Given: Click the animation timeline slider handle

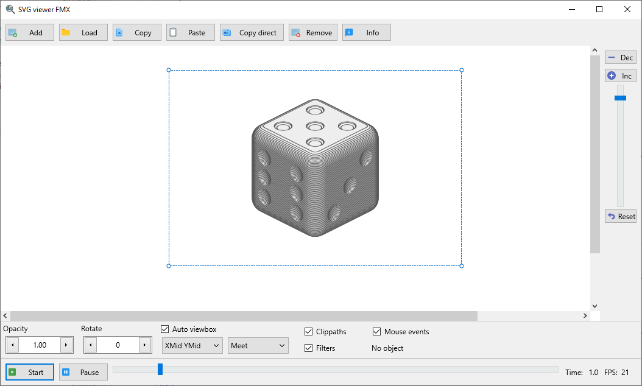Looking at the screenshot, I should click(160, 369).
